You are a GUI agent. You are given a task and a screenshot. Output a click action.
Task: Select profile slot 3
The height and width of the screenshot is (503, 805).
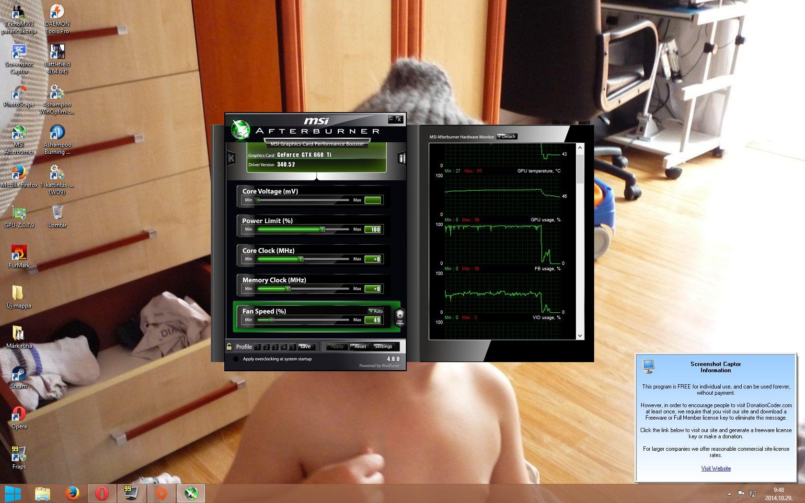(x=275, y=347)
